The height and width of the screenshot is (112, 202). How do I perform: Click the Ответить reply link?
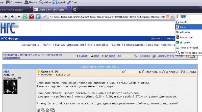(148, 72)
